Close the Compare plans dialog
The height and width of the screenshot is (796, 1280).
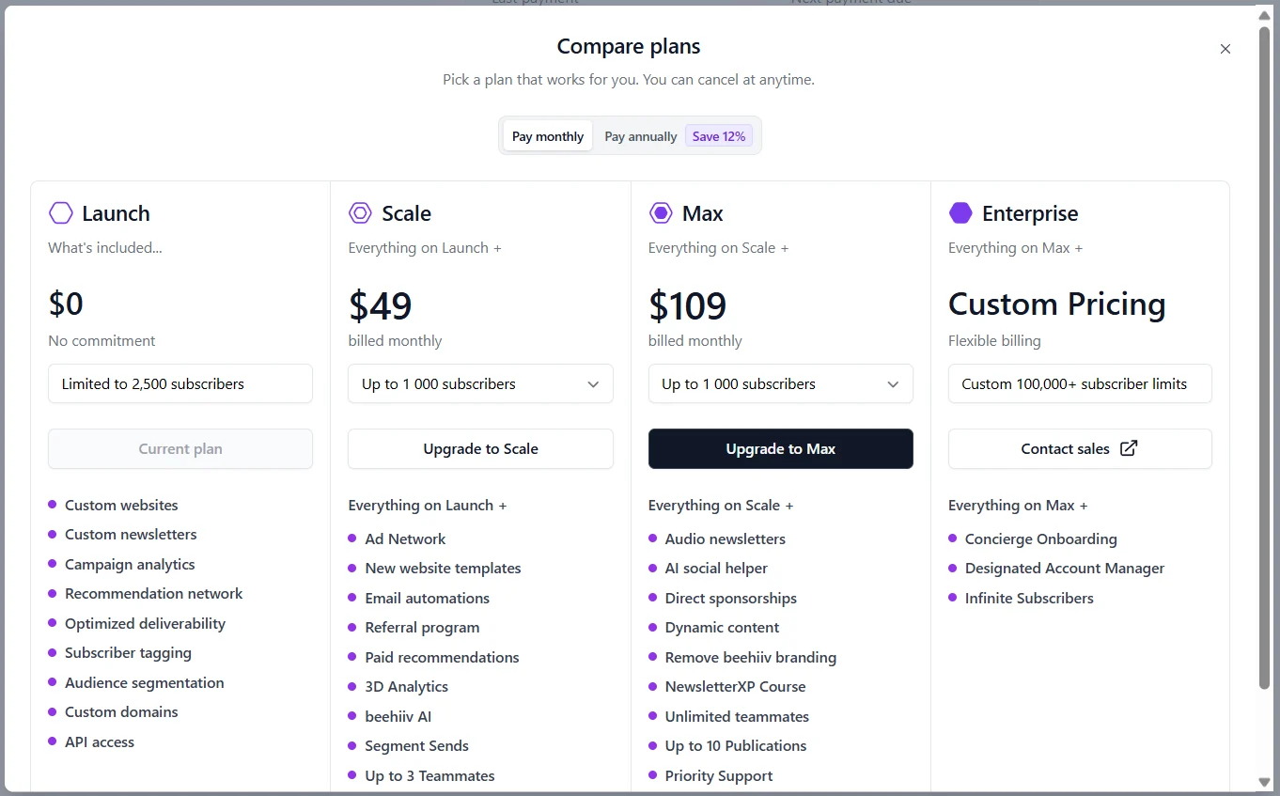tap(1225, 49)
